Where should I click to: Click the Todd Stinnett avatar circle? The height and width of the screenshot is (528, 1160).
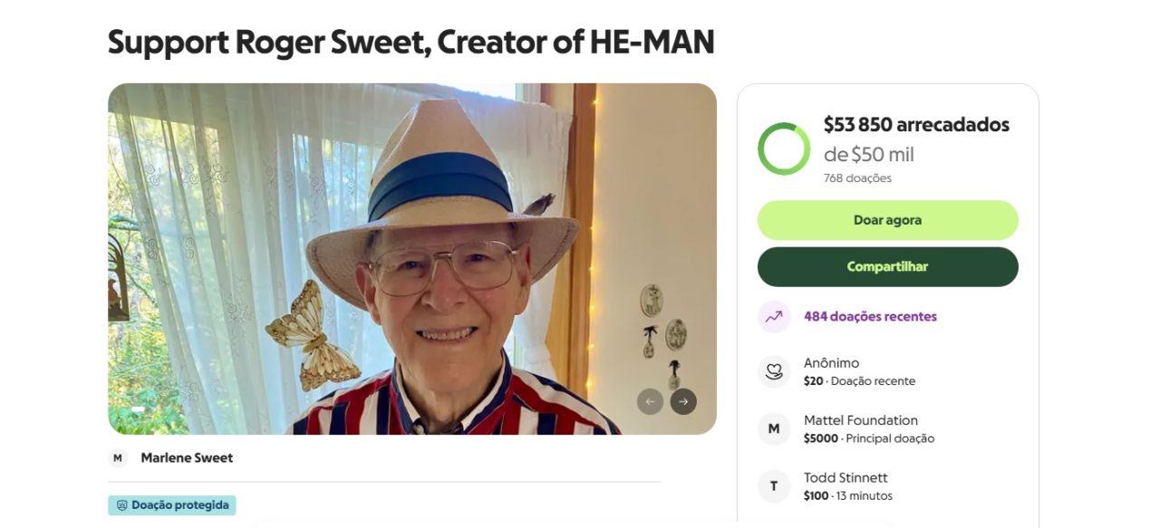tap(774, 485)
